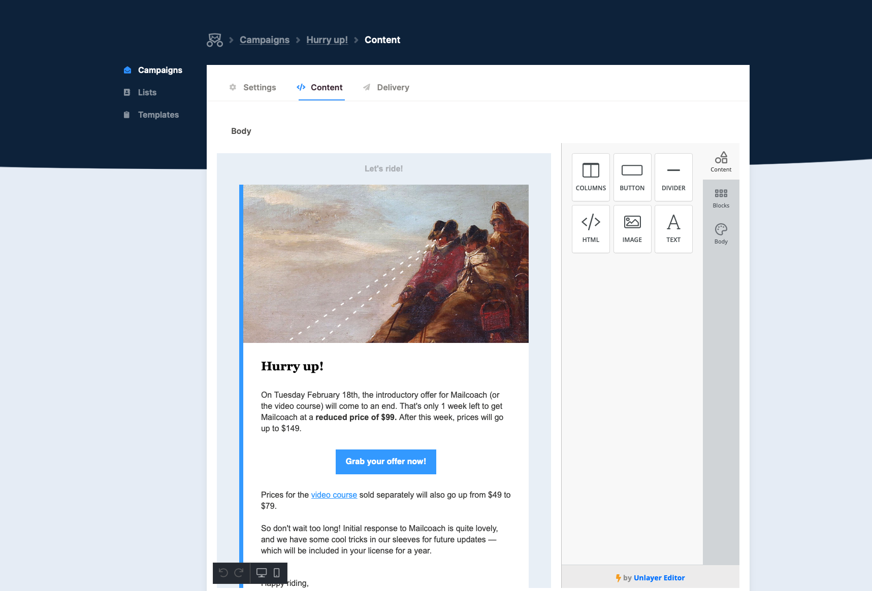872x591 pixels.
Task: Open the Settings tab
Action: 252,87
